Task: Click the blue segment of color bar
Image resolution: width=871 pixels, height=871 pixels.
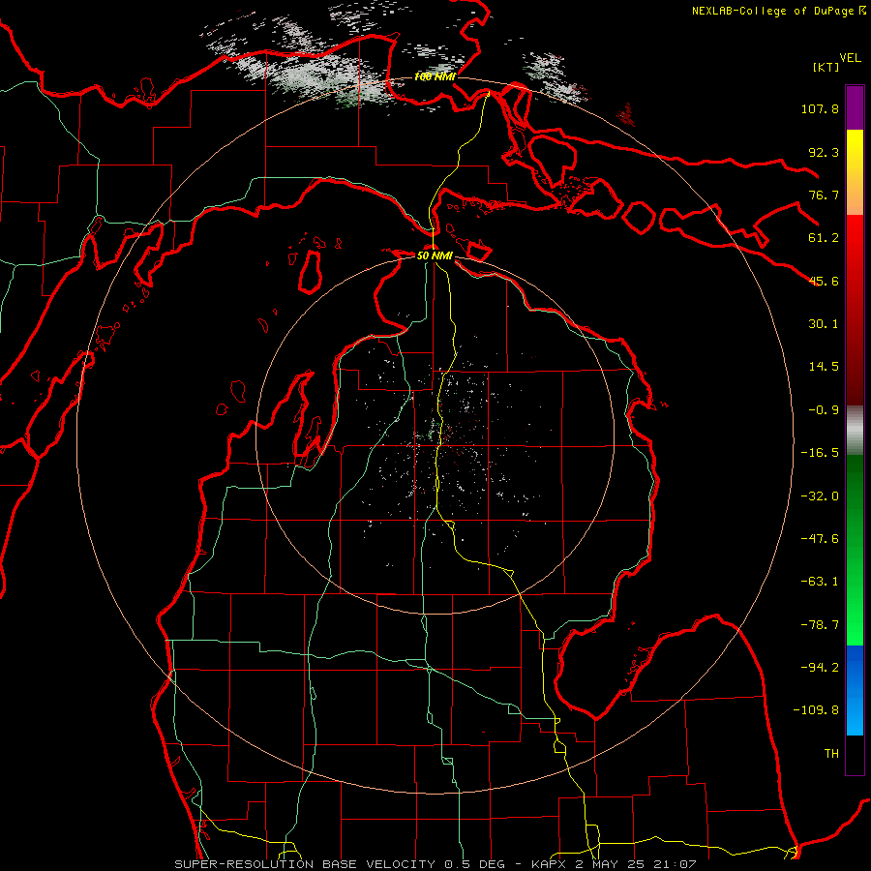Action: point(855,690)
